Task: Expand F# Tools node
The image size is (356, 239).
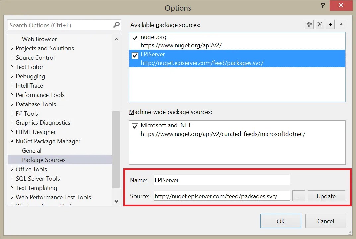Action: pyautogui.click(x=12, y=114)
